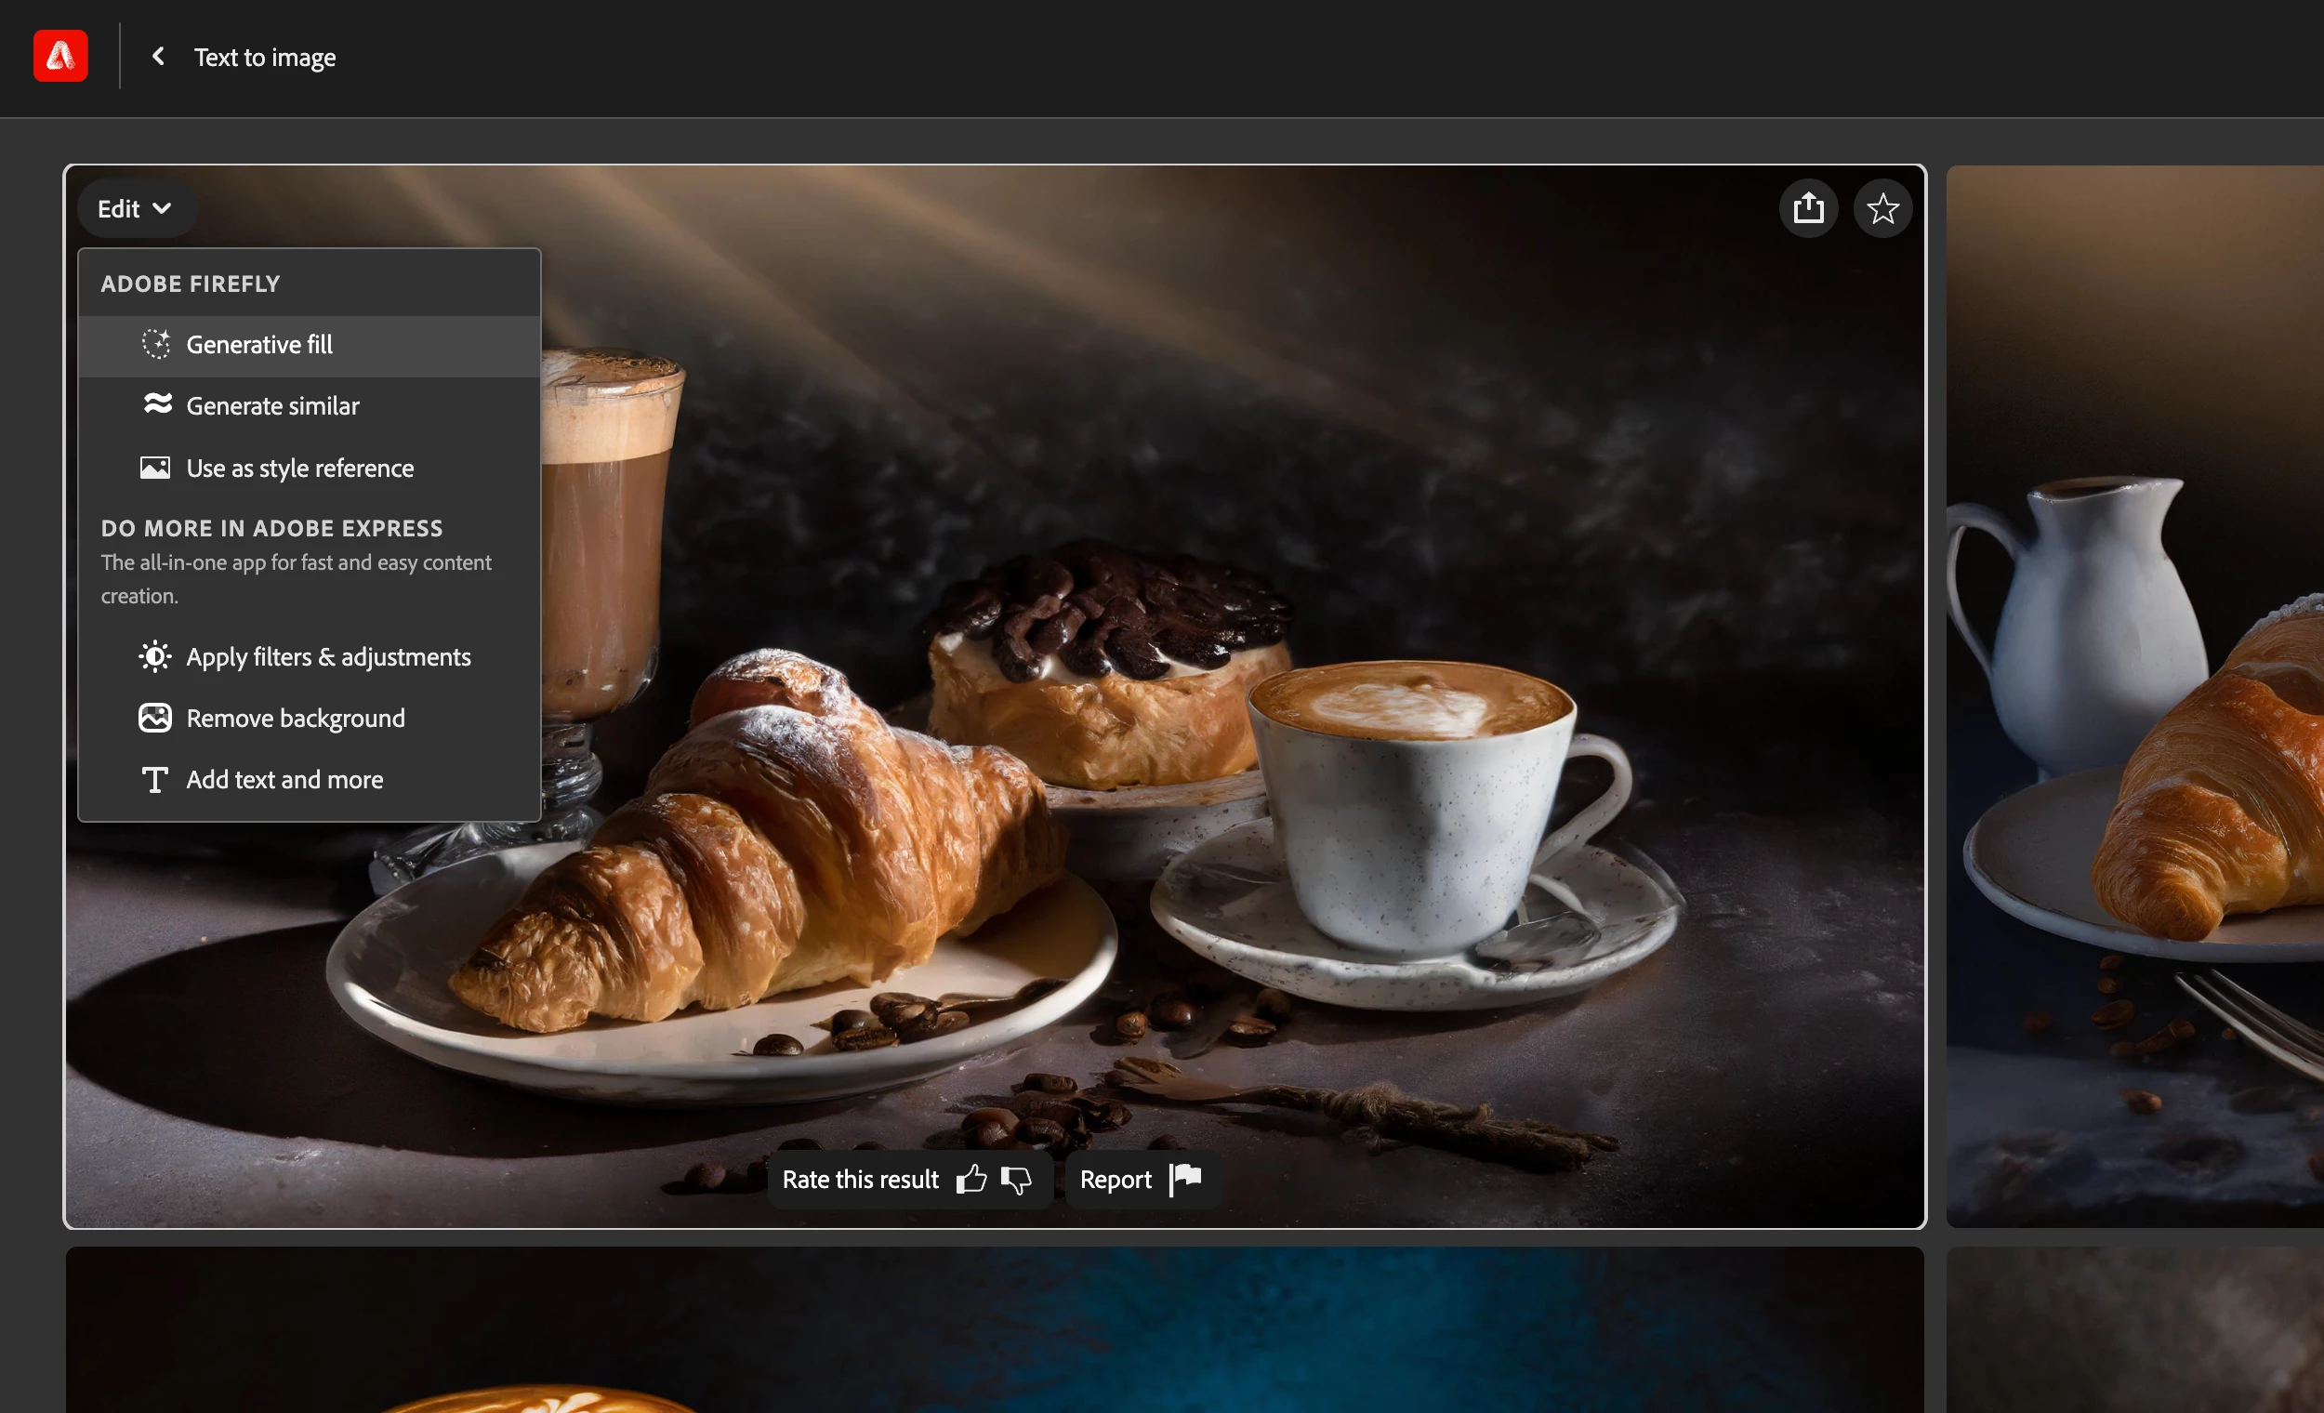
Task: Click the Generative fill sparkle icon
Action: tap(155, 344)
